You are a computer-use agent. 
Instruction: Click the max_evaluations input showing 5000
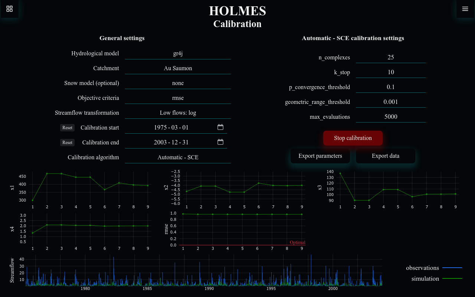point(391,116)
